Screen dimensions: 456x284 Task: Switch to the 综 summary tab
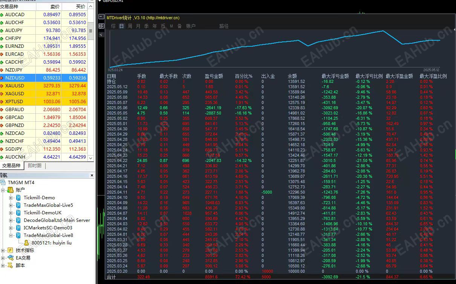pyautogui.click(x=113, y=26)
